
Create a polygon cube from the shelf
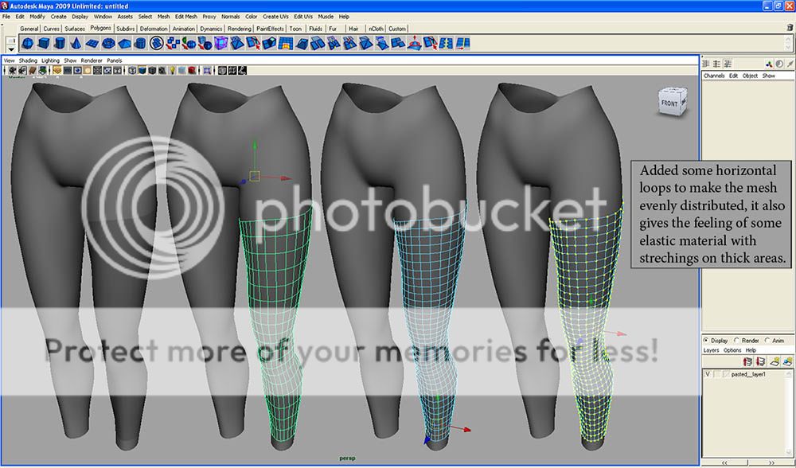pyautogui.click(x=45, y=43)
